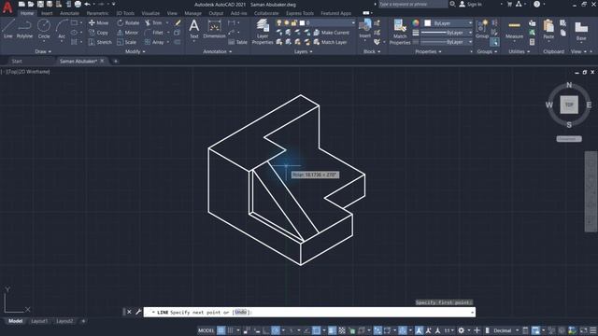Viewport: 598px width, 336px height.
Task: Click Make Current layer button
Action: pos(331,33)
